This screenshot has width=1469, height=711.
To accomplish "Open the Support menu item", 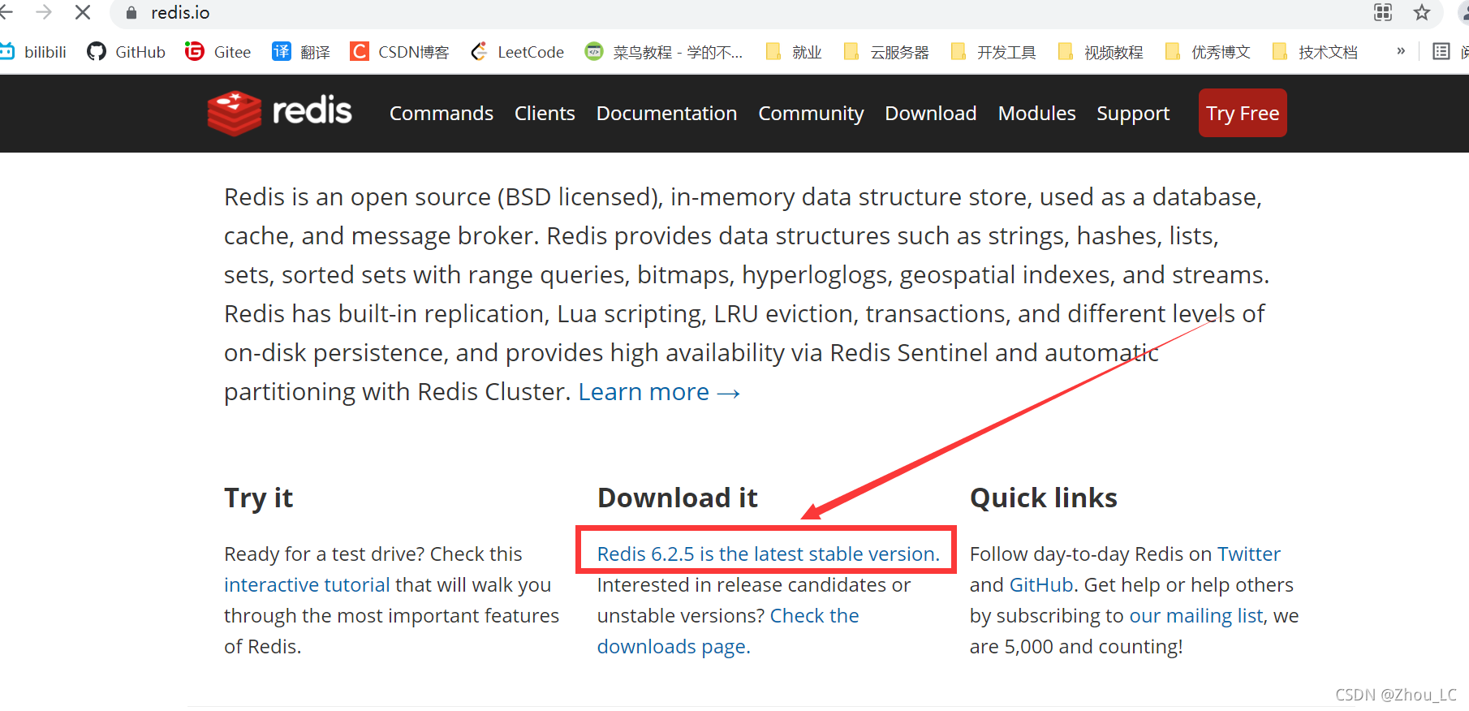I will [x=1133, y=114].
